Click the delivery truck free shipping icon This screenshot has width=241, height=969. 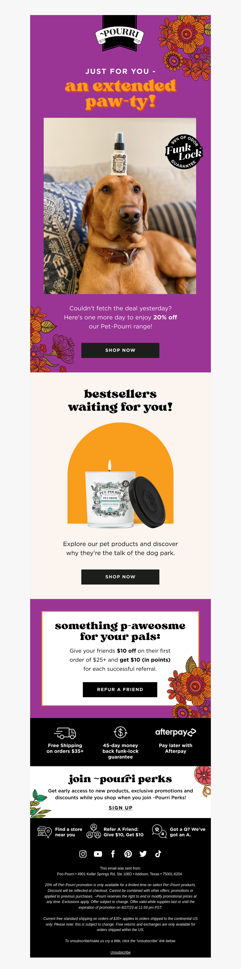point(65,732)
